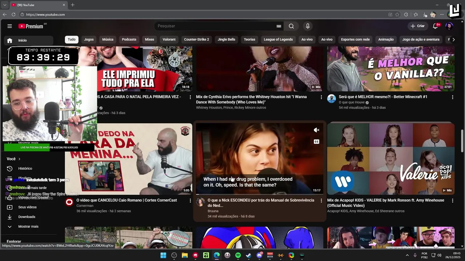
Task: Open options menu for Bruuna video
Action: 321,200
